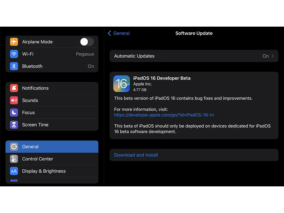Select the highlighted General row

52,147
